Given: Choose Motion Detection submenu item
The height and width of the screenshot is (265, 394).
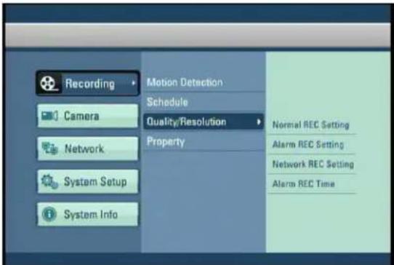Looking at the screenshot, I should coord(185,82).
